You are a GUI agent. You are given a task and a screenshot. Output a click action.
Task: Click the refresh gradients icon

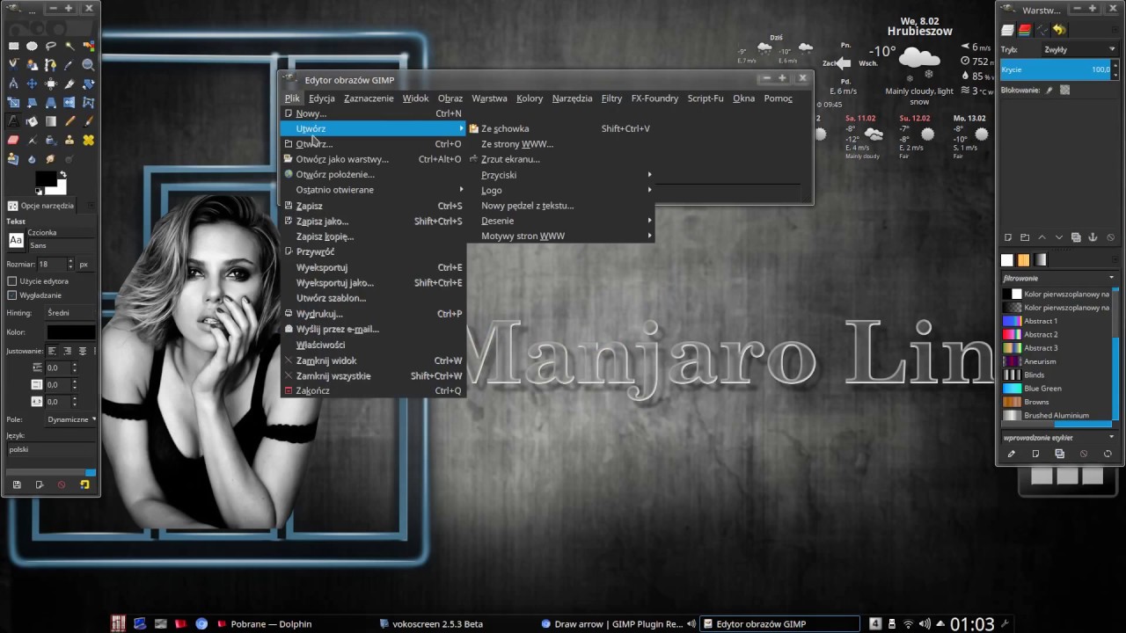point(1108,454)
